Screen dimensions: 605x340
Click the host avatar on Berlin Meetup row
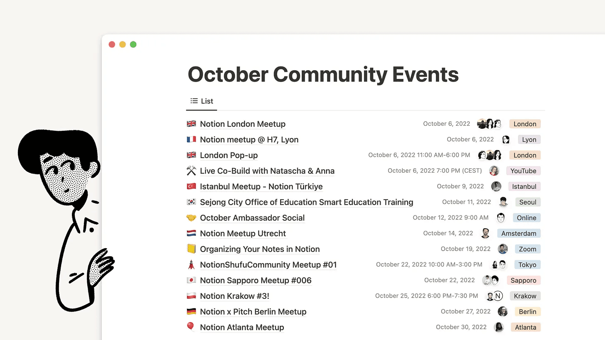click(x=503, y=311)
